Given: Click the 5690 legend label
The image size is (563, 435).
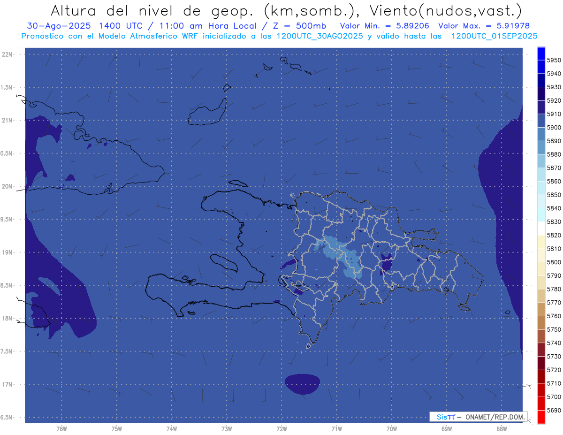Looking at the screenshot, I should click(554, 410).
